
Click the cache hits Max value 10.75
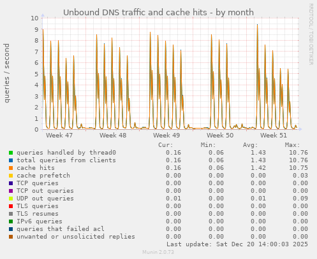(x=299, y=168)
